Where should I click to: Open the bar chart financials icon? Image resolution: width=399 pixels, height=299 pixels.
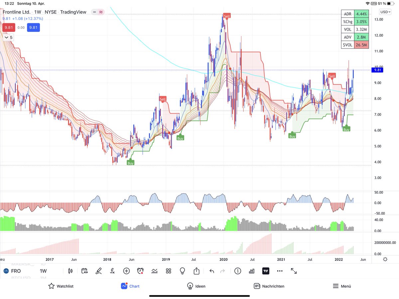pos(252,271)
